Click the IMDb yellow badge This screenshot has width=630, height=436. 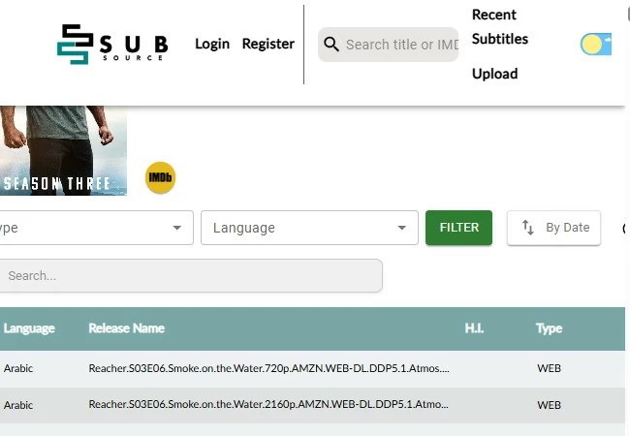click(x=160, y=177)
